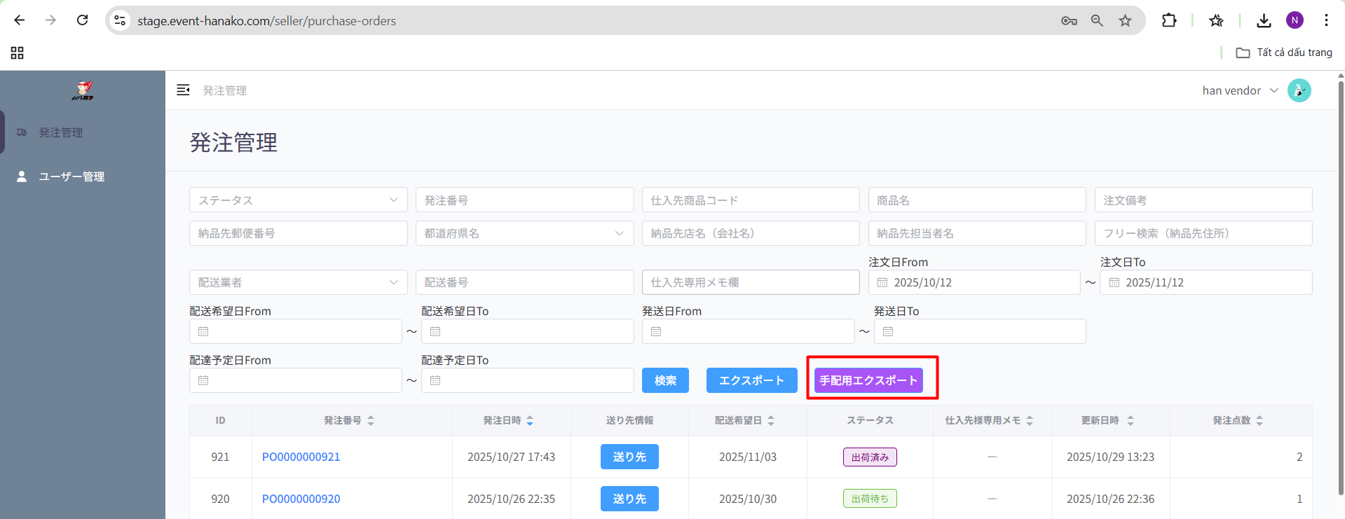Screen dimensions: 1345x519
Task: Click the purple 手配用エクスポート button
Action: tap(868, 380)
